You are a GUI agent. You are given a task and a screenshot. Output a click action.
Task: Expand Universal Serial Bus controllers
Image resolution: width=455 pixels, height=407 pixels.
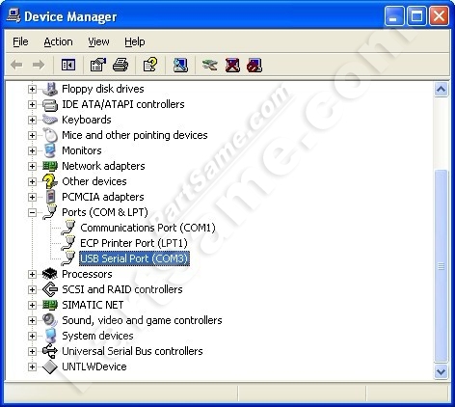click(32, 351)
